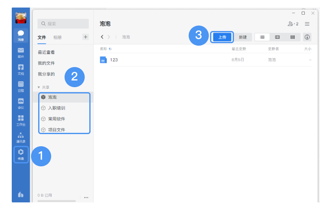The width and height of the screenshot is (322, 207).
Task: Open the hamburger menu at top right
Action: [x=307, y=24]
